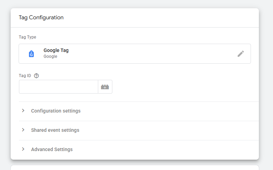Click the pencil edit icon for tag type
This screenshot has height=170, width=273.
[241, 54]
